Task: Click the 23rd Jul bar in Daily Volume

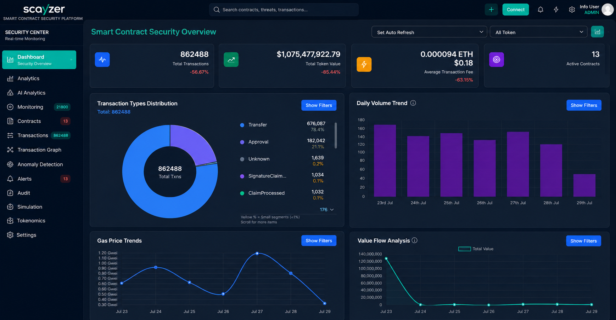Action: (385, 161)
